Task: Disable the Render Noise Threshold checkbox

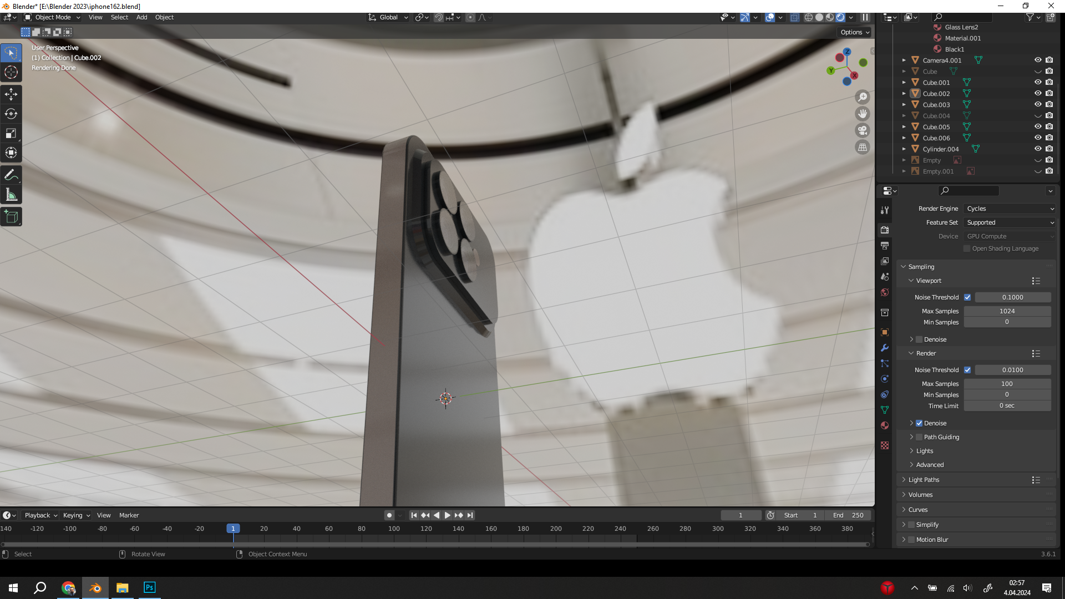Action: 967,370
